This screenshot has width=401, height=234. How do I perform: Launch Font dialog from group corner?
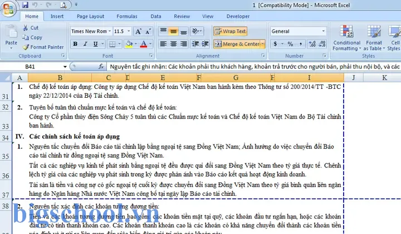[151, 56]
